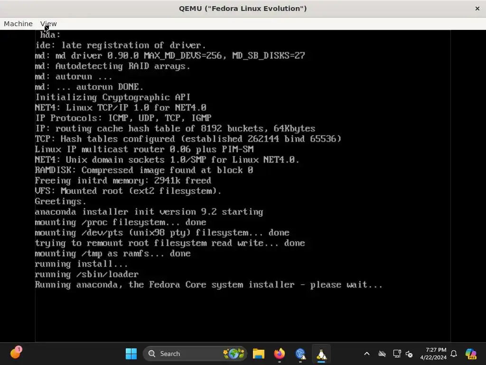Click 'anaconda installer init version 9.2 starting'
This screenshot has height=365, width=486.
(x=149, y=211)
